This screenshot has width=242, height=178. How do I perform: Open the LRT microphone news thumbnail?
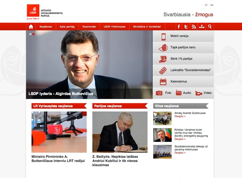(x=59, y=132)
